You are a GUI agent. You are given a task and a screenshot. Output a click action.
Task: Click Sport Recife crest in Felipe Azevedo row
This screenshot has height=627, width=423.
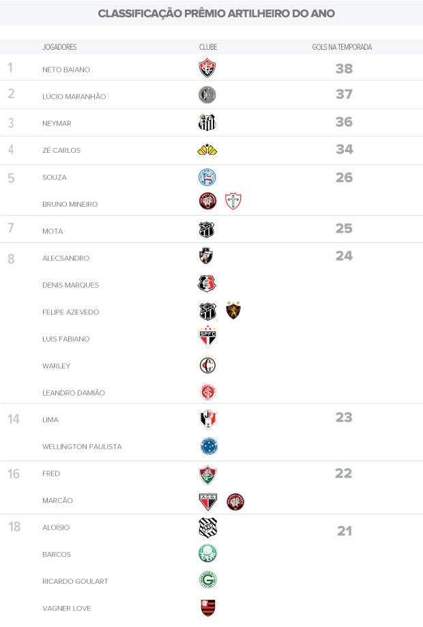[x=233, y=311]
